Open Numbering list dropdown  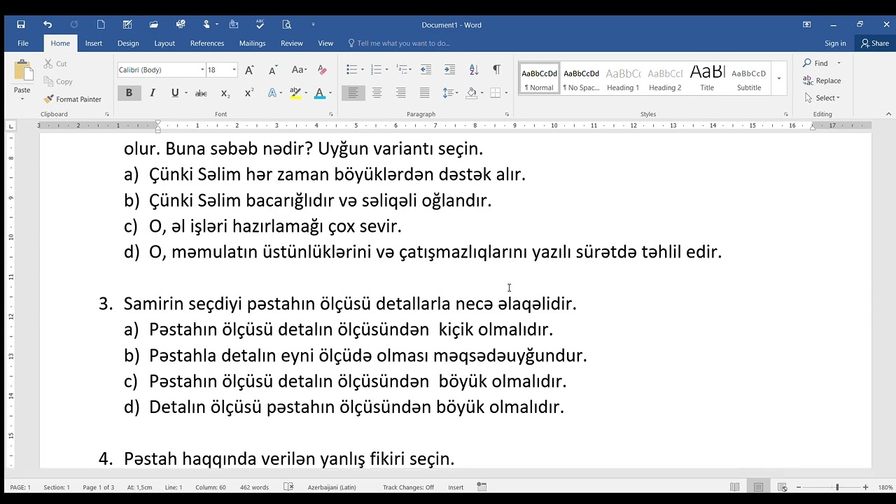(385, 70)
